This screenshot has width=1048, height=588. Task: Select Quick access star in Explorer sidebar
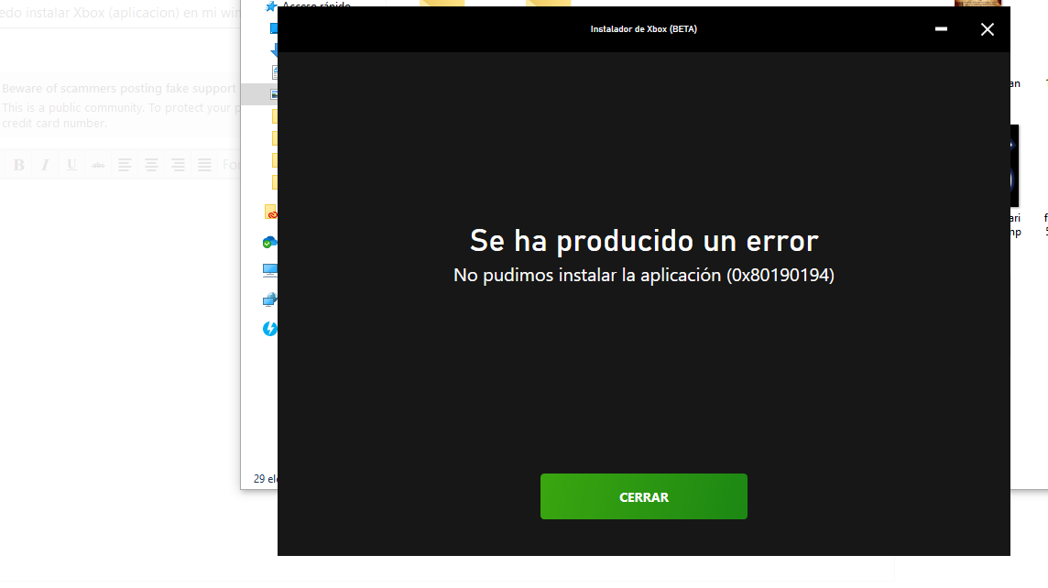pos(270,6)
